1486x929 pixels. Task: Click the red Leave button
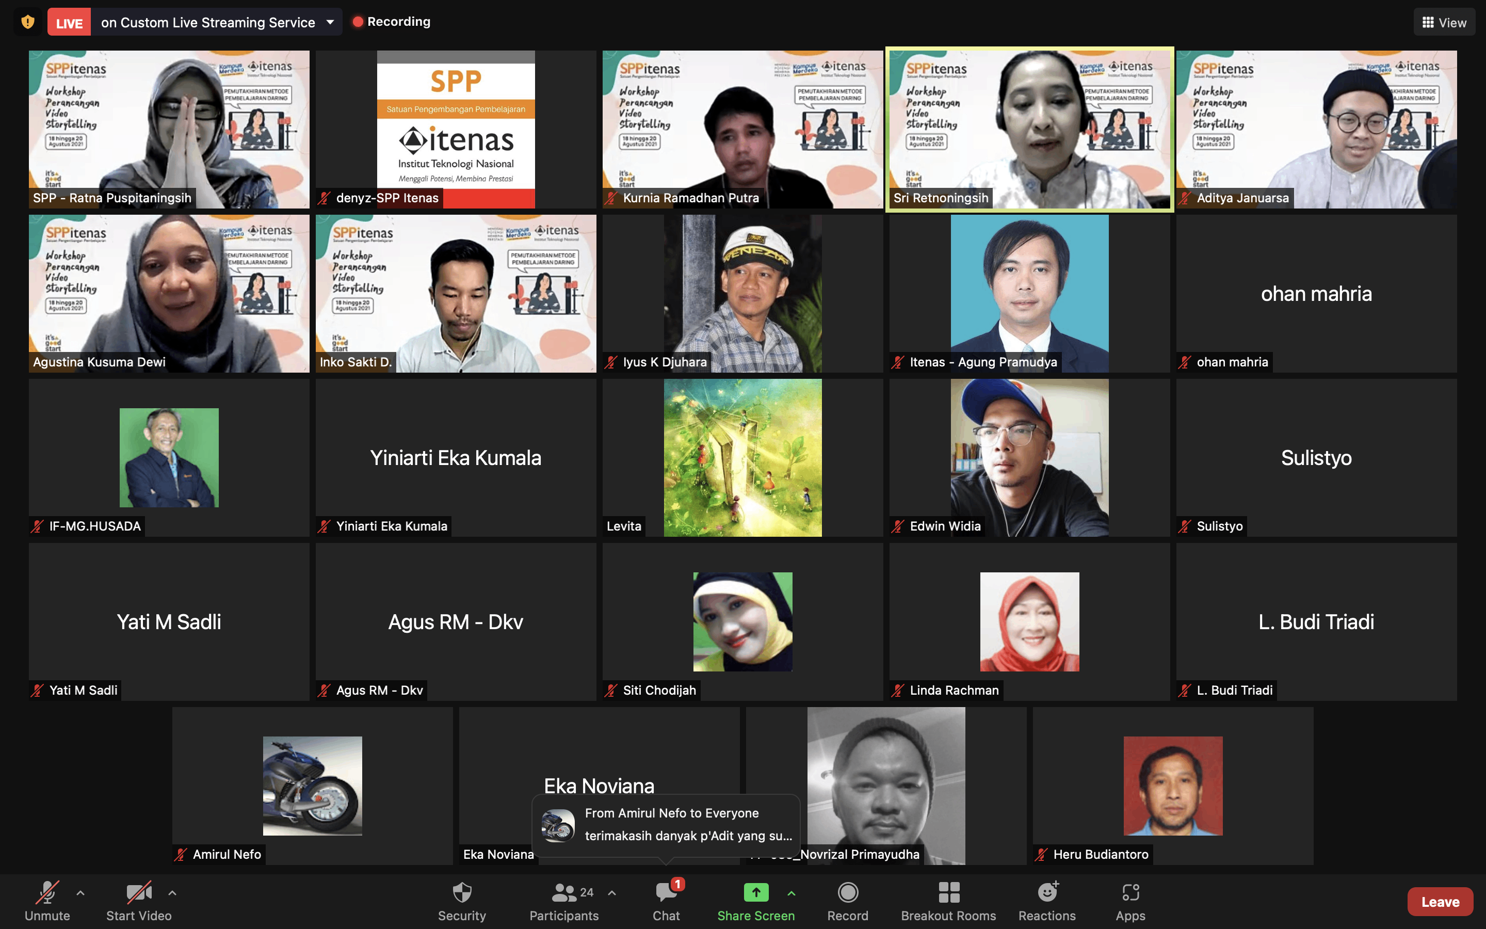coord(1440,901)
